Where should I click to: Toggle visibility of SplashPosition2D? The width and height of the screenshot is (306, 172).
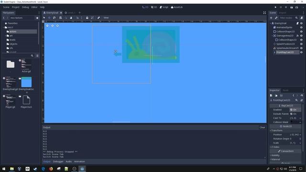click(302, 44)
